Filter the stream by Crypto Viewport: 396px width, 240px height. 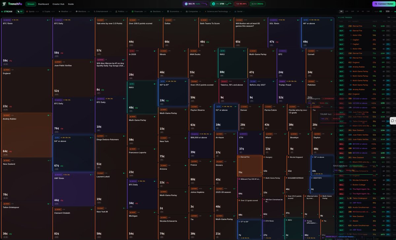(x=48, y=12)
